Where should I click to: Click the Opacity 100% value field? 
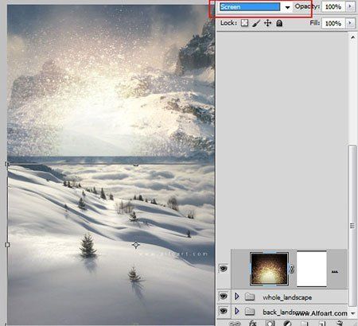click(333, 6)
